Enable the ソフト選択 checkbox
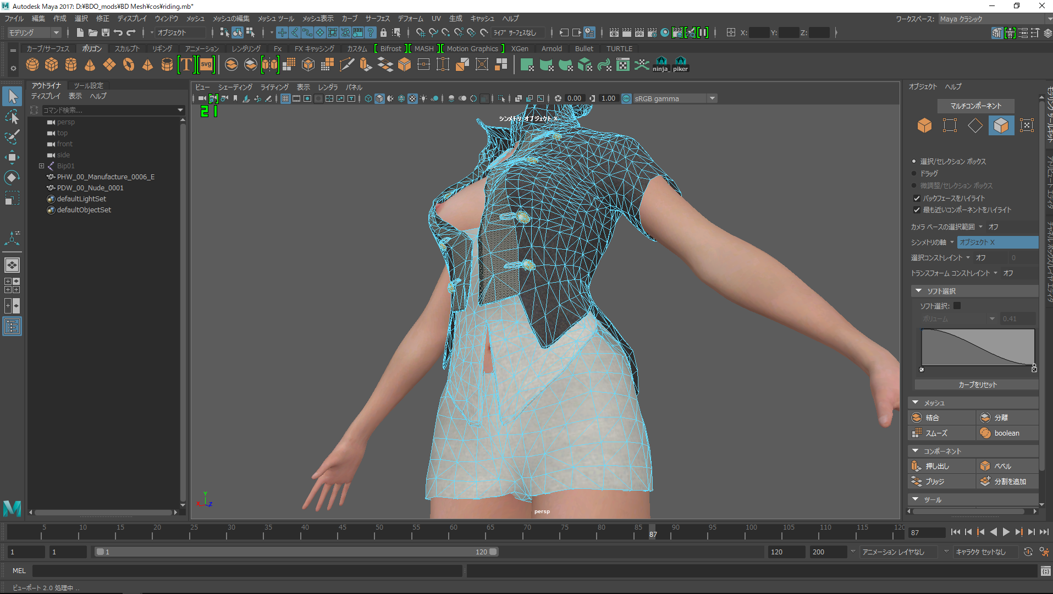This screenshot has width=1053, height=594. coord(957,306)
